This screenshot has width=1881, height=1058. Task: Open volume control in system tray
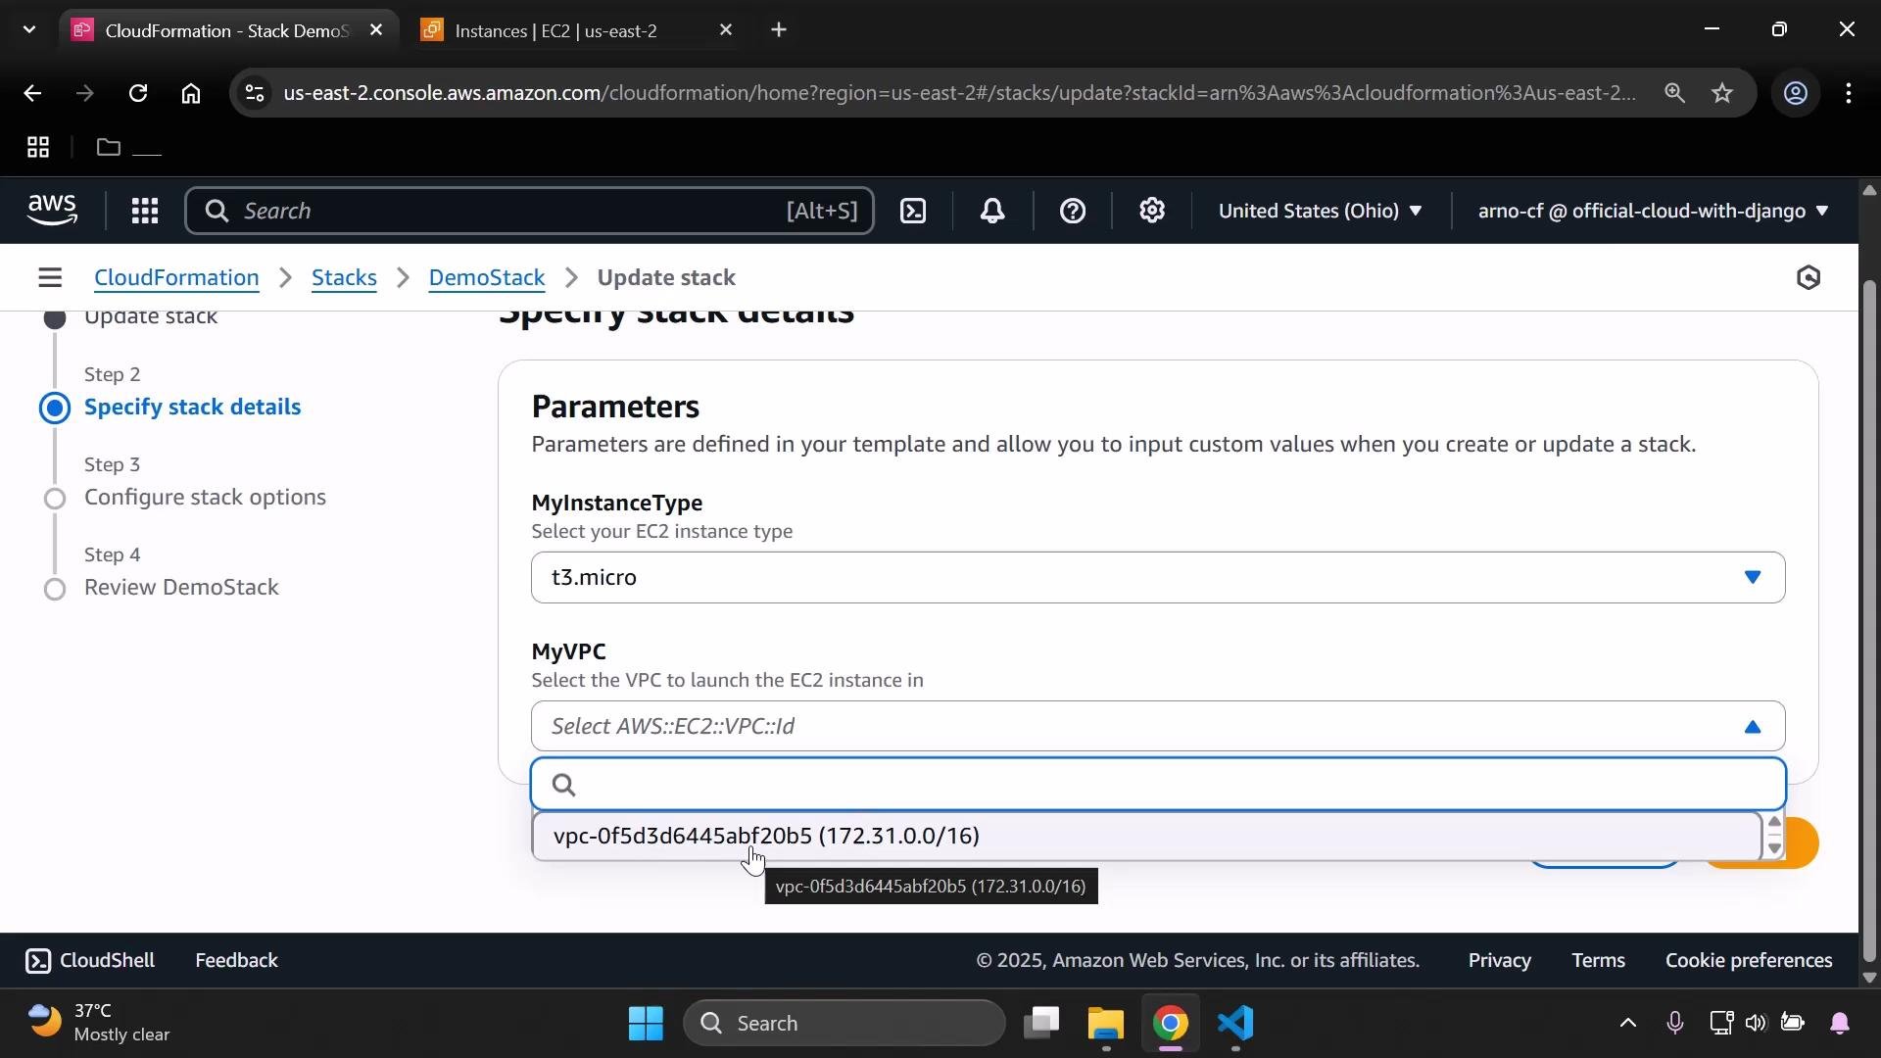click(1756, 1024)
